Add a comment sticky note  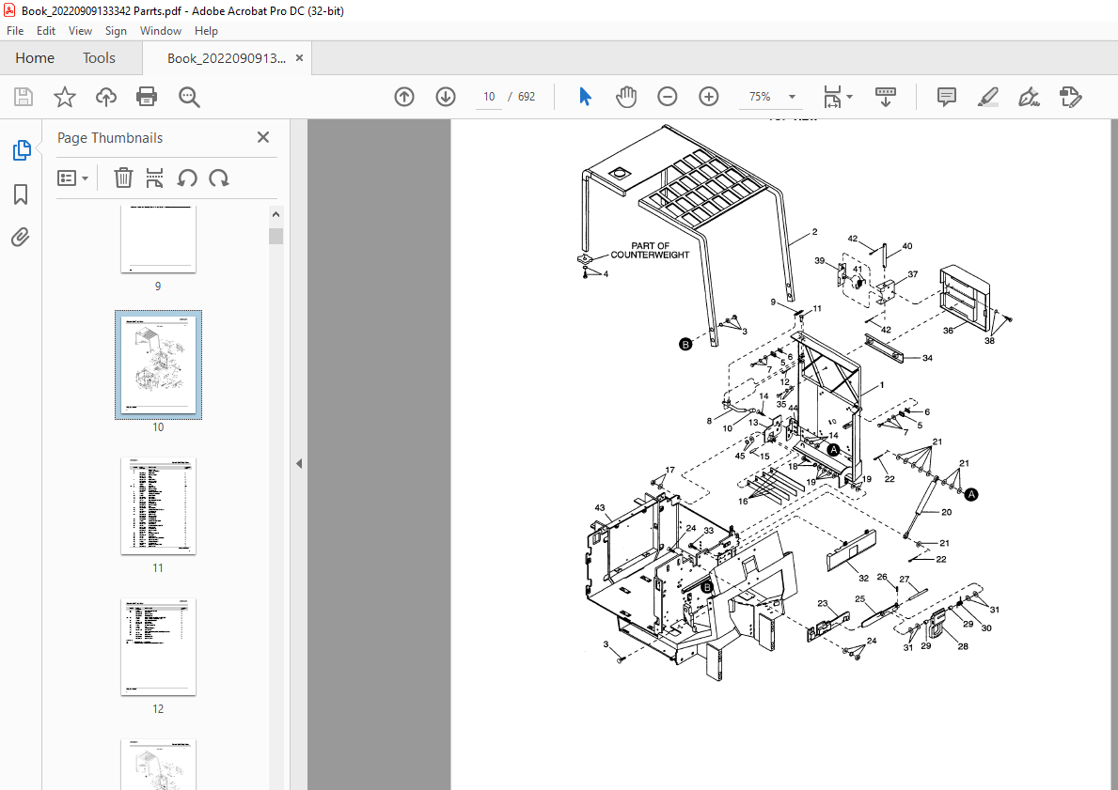[947, 97]
